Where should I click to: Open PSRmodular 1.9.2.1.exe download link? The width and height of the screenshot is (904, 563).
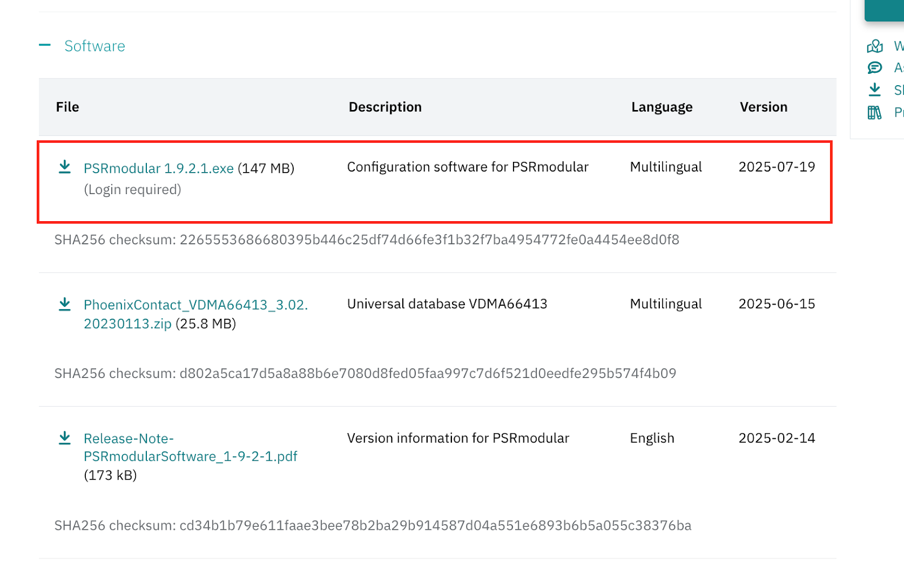click(159, 169)
